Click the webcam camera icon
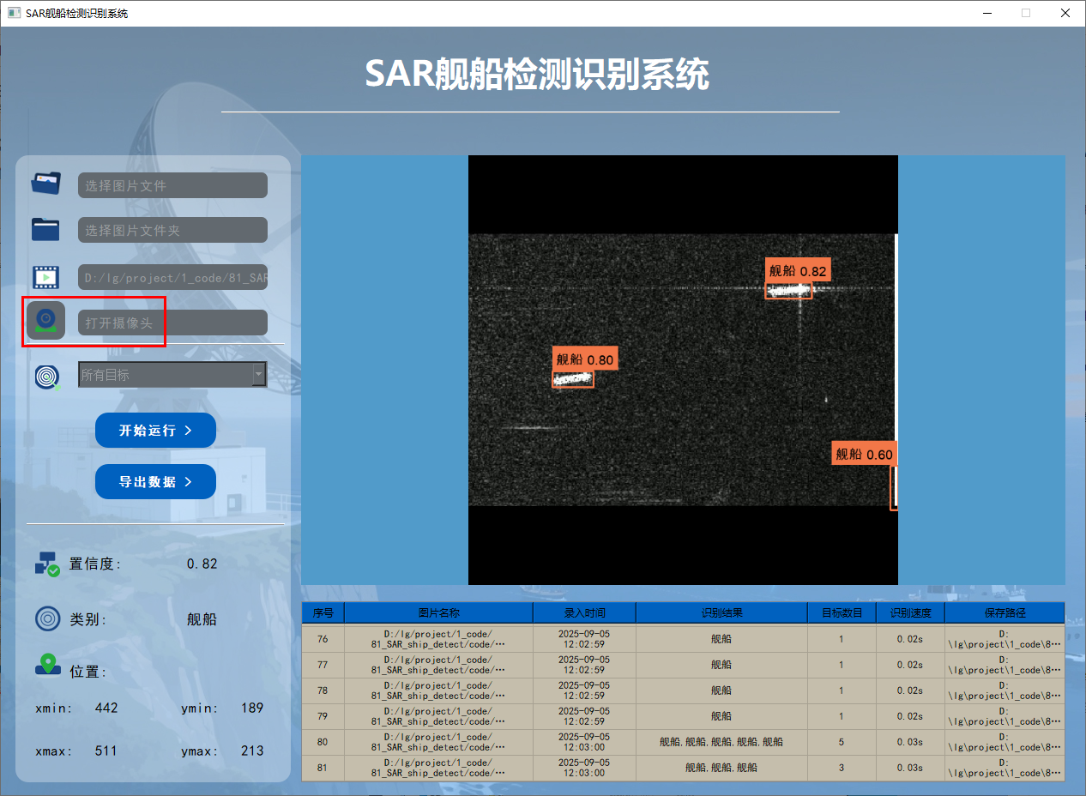 (x=46, y=321)
